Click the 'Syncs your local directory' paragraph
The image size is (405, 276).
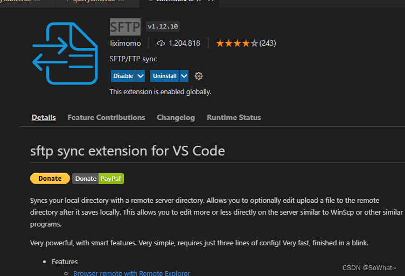[x=217, y=213]
